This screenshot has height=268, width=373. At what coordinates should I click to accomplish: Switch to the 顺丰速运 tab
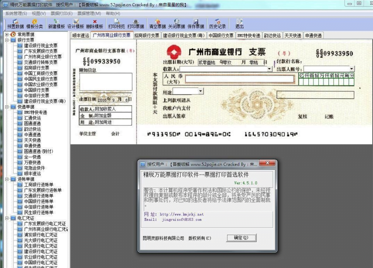tap(80, 36)
